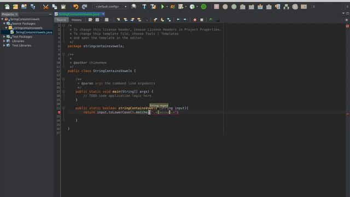
Task: Collapse the Source Packages node
Action: 4,24
